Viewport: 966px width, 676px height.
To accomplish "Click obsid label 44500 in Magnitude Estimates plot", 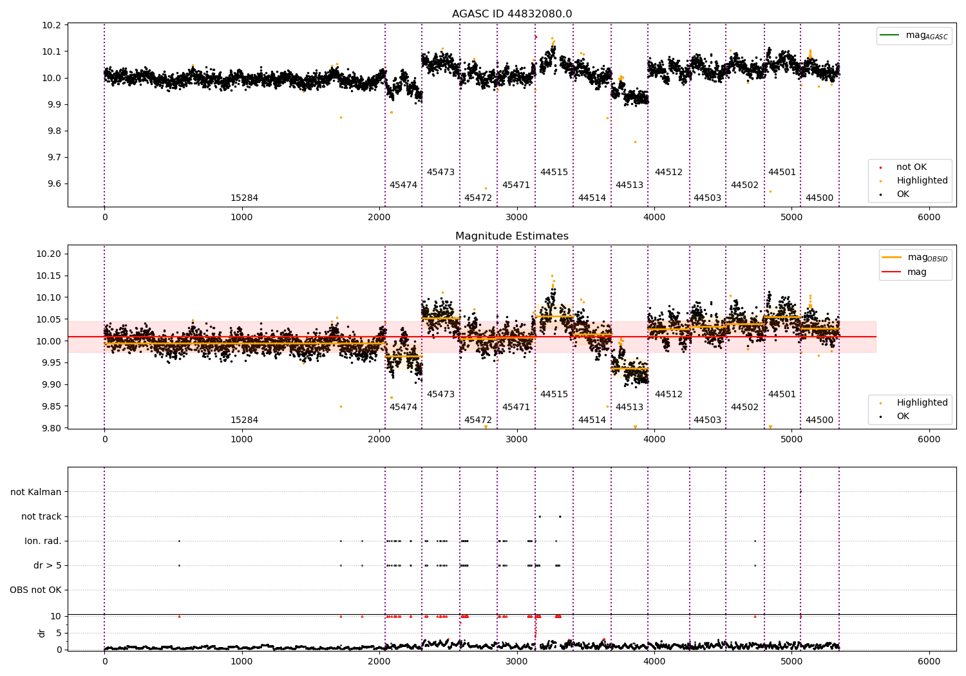I will 819,420.
